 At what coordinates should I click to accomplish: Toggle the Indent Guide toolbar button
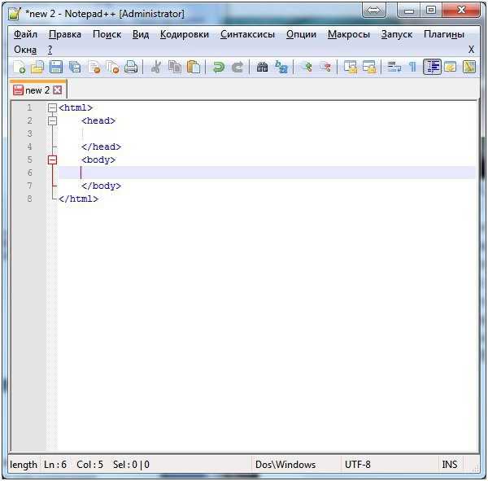pos(432,67)
